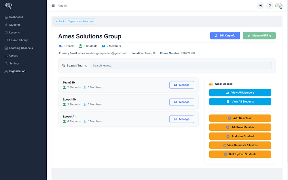Click the magnifier icon beside Search Teams

64,66
